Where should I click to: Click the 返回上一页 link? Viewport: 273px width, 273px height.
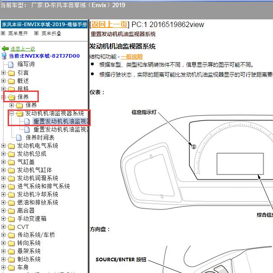pyautogui.click(x=109, y=24)
